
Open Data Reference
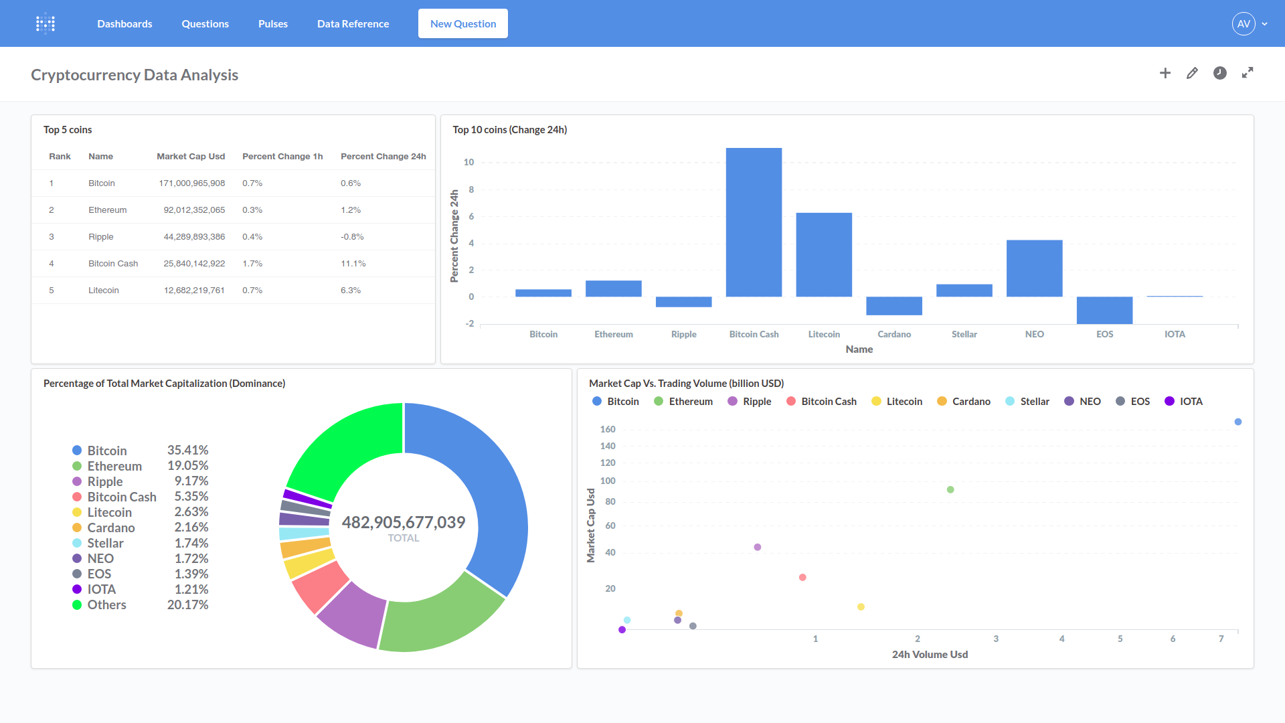click(353, 23)
